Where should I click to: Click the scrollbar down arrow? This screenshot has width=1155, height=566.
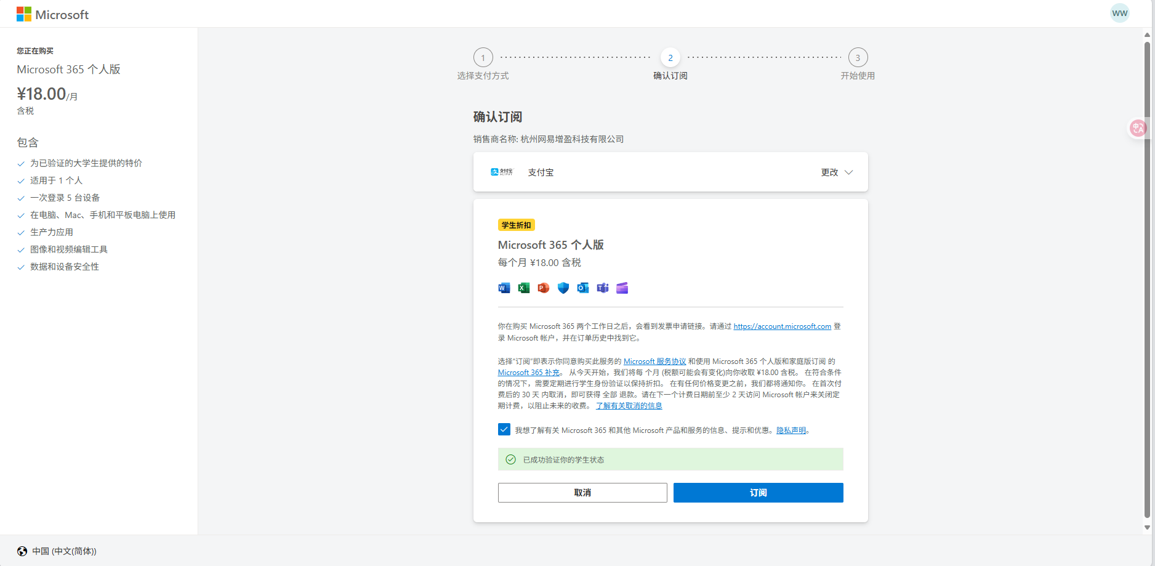point(1147,527)
